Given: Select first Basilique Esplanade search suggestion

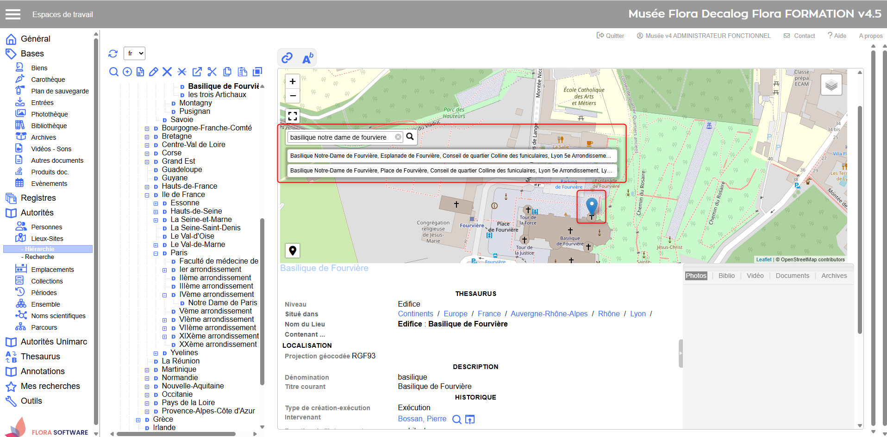Looking at the screenshot, I should coord(451,156).
